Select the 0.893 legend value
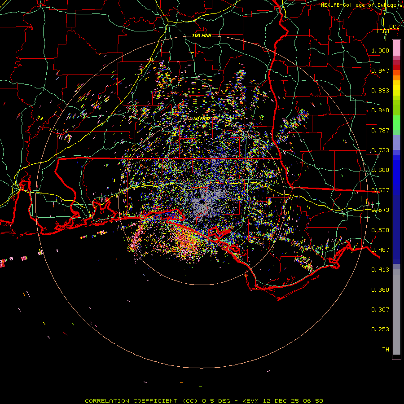404x404 pixels. (380, 90)
